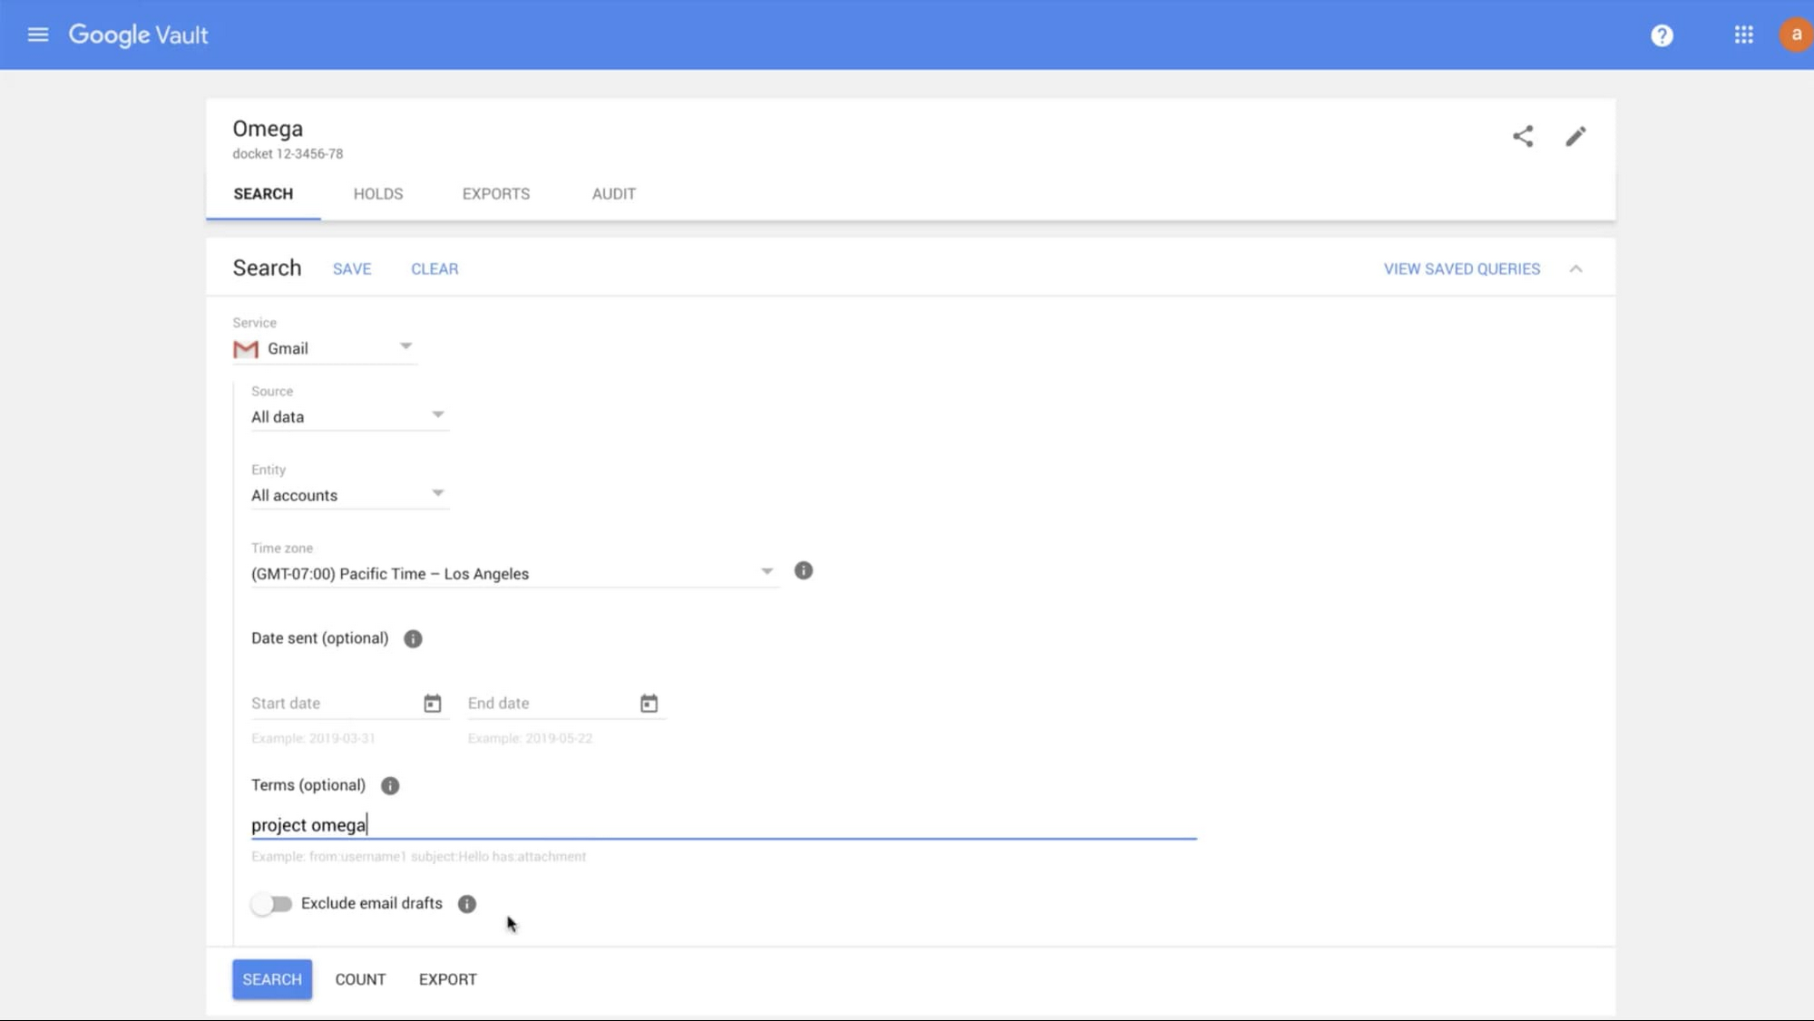Image resolution: width=1814 pixels, height=1021 pixels.
Task: Click the COUNT button
Action: [x=360, y=978]
